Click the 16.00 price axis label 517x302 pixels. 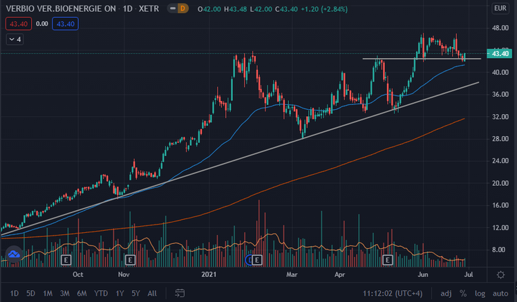[x=500, y=205]
